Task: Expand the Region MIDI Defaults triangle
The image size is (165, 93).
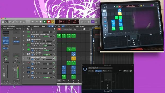Action: pyautogui.click(x=2, y=26)
